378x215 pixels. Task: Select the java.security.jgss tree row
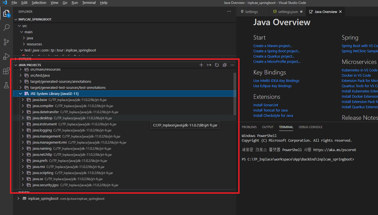[x=124, y=185]
